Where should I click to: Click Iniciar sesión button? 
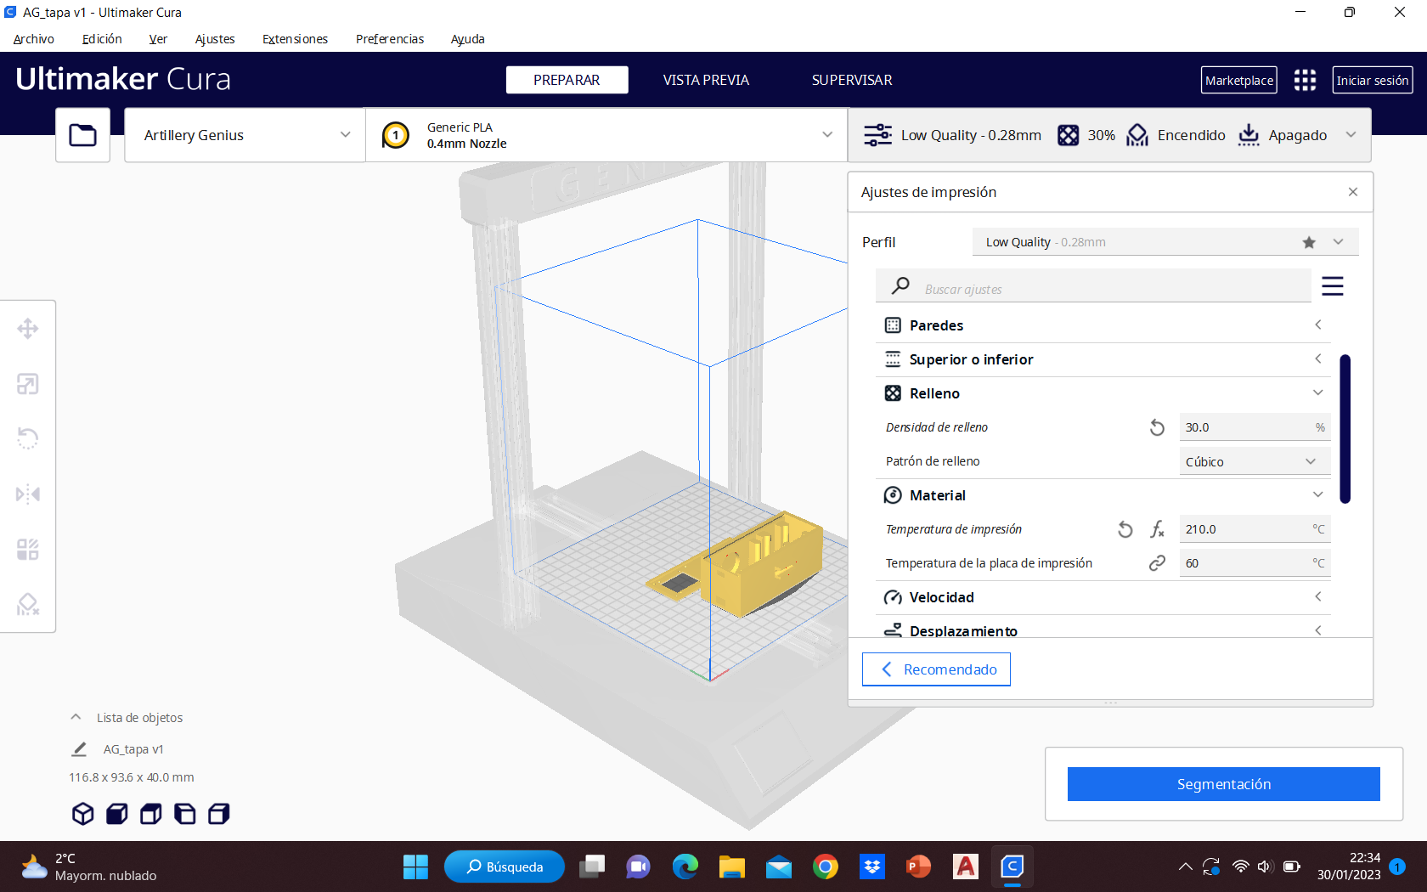coord(1372,80)
